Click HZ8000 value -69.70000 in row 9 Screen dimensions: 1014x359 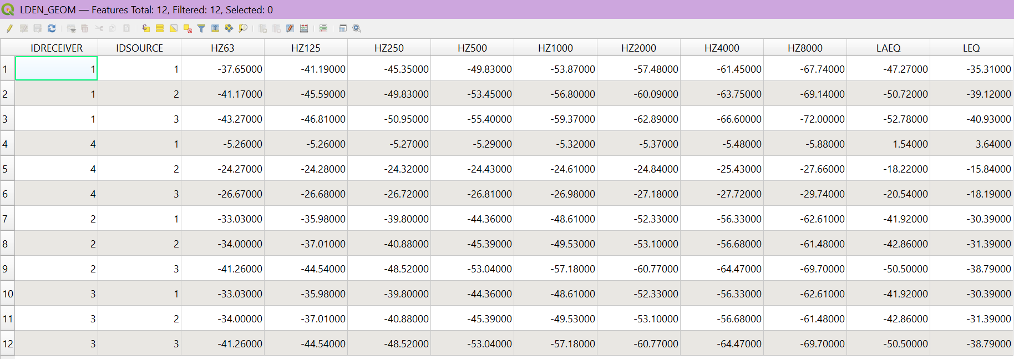tap(805, 269)
